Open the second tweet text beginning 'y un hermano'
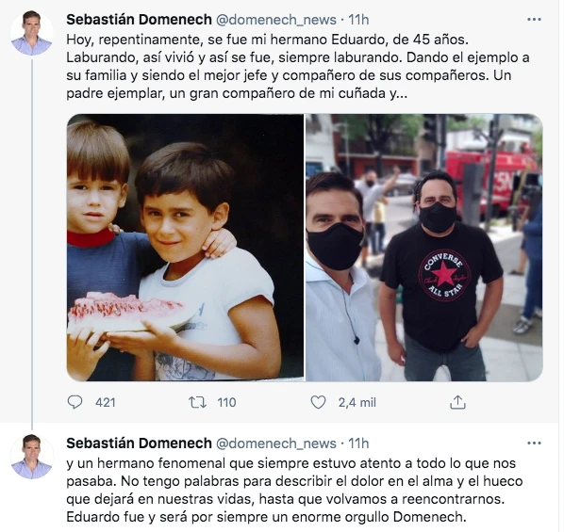This screenshot has width=564, height=532. click(x=294, y=490)
